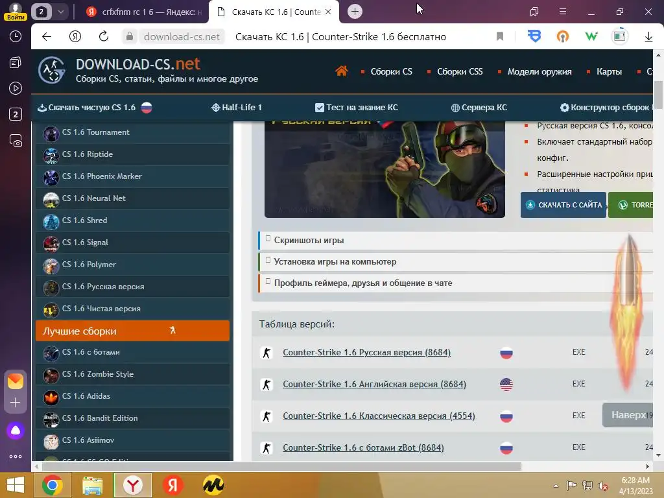
Task: Open Сервера КС menu link
Action: [x=479, y=107]
